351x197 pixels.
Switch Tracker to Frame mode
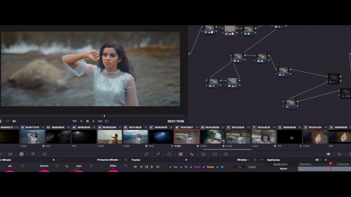252,167
